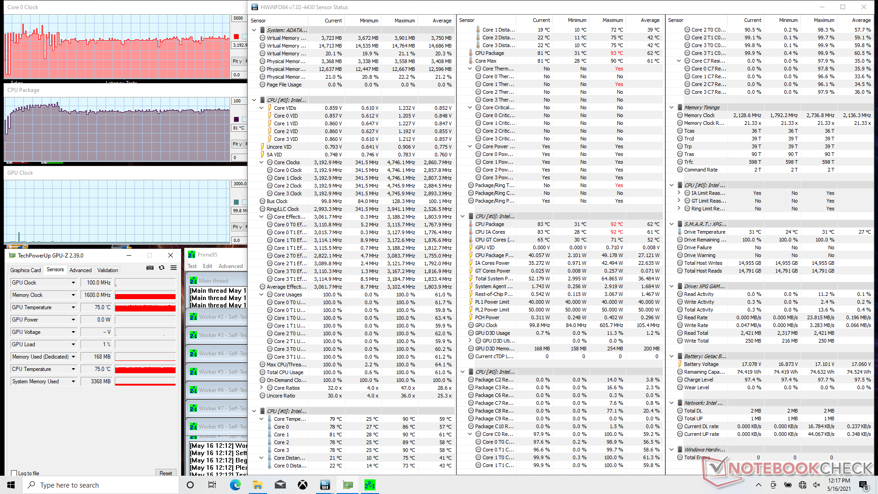Image resolution: width=878 pixels, height=494 pixels.
Task: Select the Worker #2 Self-Test window
Action: click(217, 317)
